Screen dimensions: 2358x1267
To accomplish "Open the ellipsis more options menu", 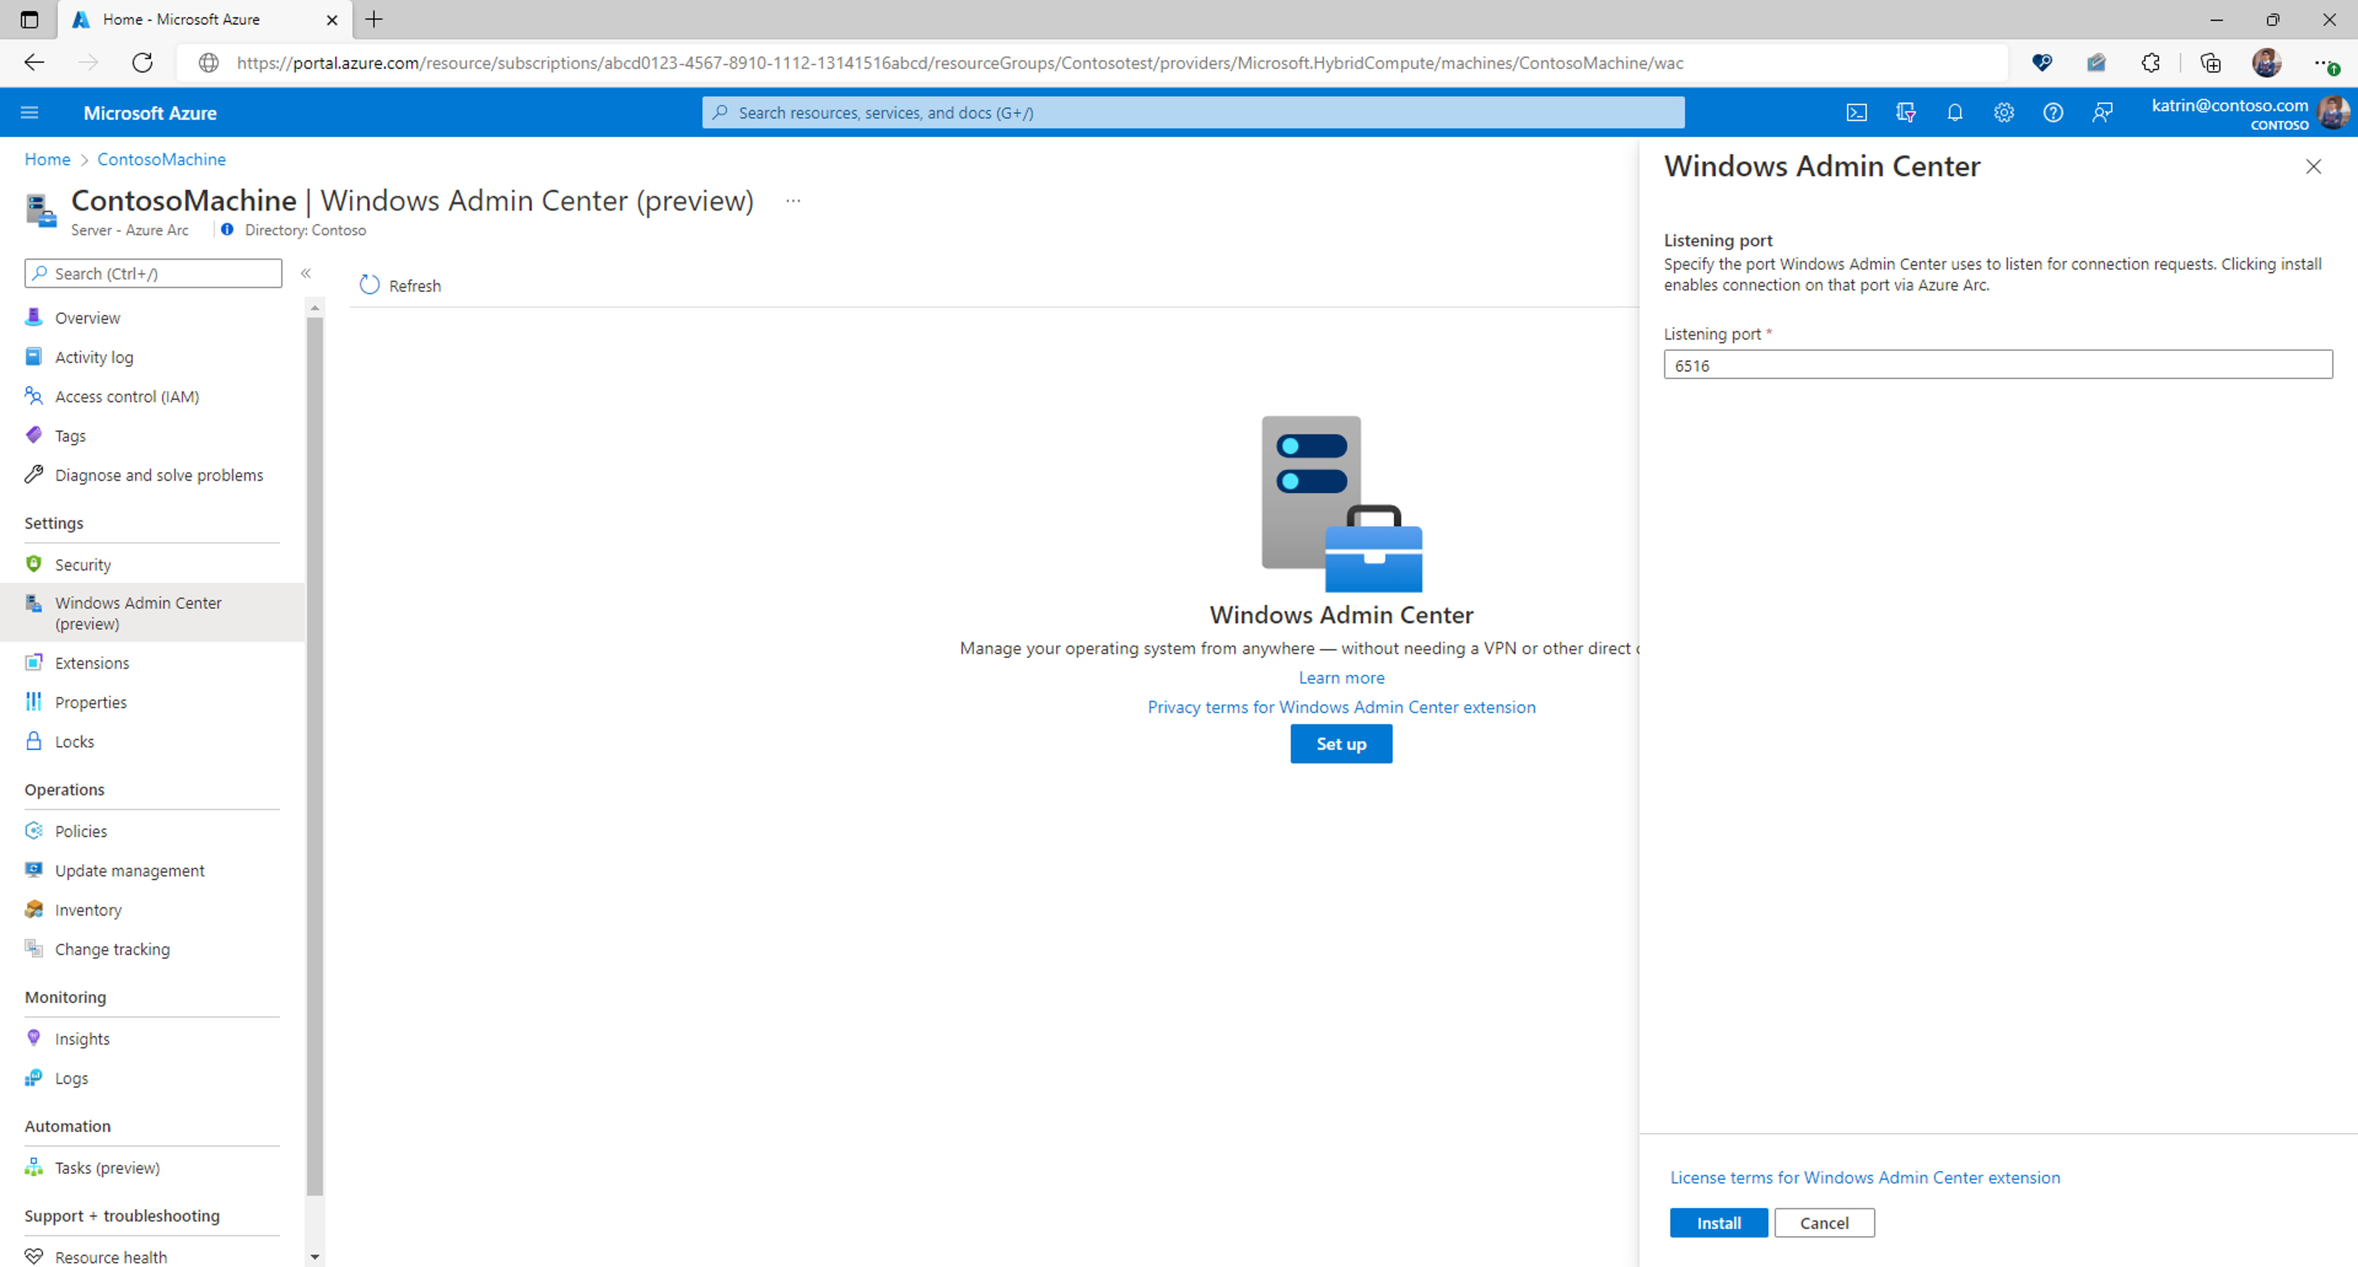I will point(793,200).
